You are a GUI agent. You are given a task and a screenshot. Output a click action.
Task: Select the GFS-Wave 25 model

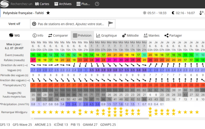point(22,125)
